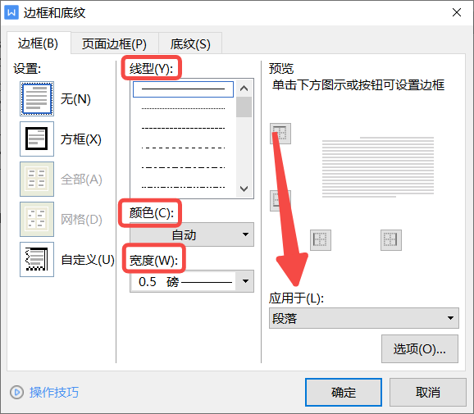This screenshot has width=474, height=414.
Task: Open the 应用于 dropdown showing 段落
Action: tap(364, 318)
